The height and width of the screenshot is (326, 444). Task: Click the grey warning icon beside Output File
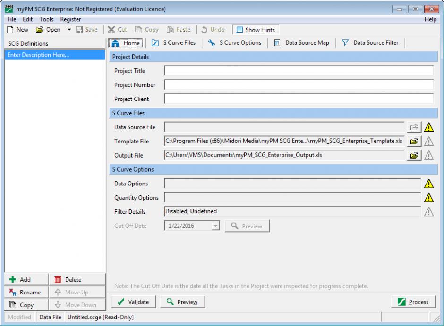click(x=429, y=155)
